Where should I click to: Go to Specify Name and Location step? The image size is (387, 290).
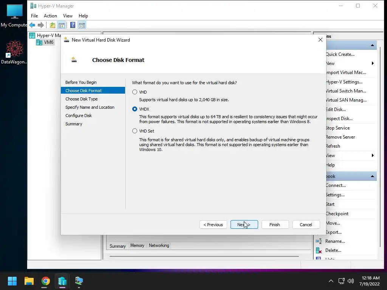pos(90,107)
